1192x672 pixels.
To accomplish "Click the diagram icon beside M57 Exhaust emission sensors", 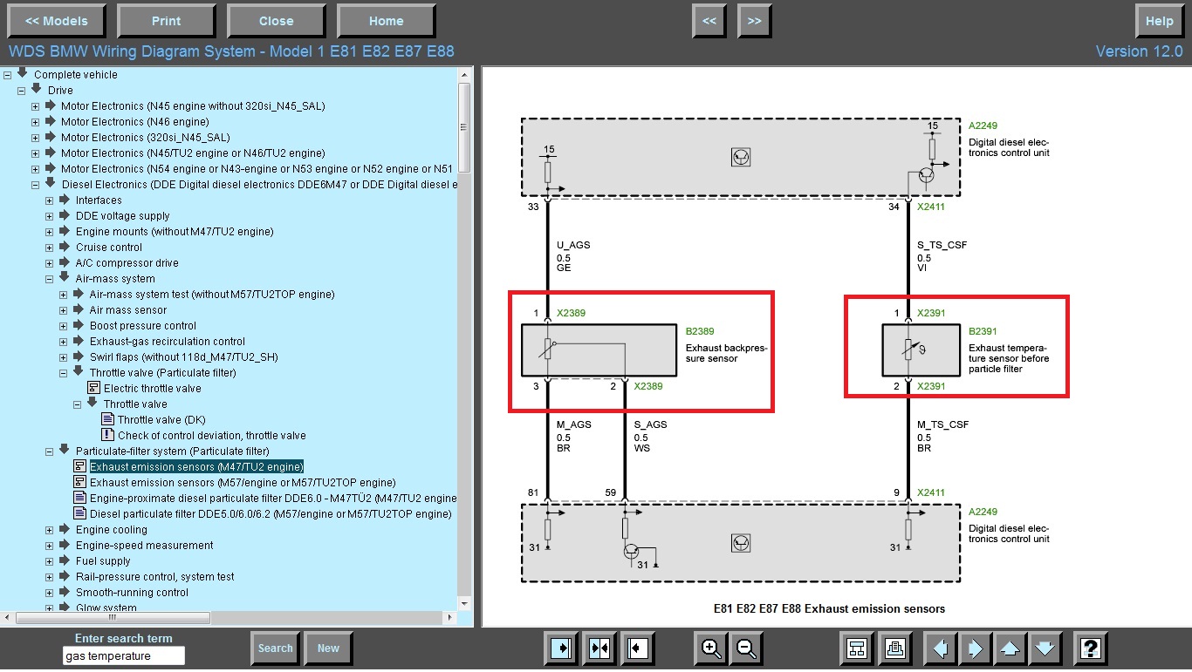I will click(80, 482).
